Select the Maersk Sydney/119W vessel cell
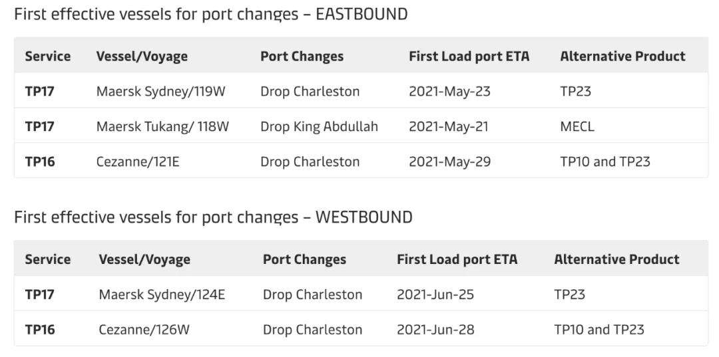 [160, 91]
